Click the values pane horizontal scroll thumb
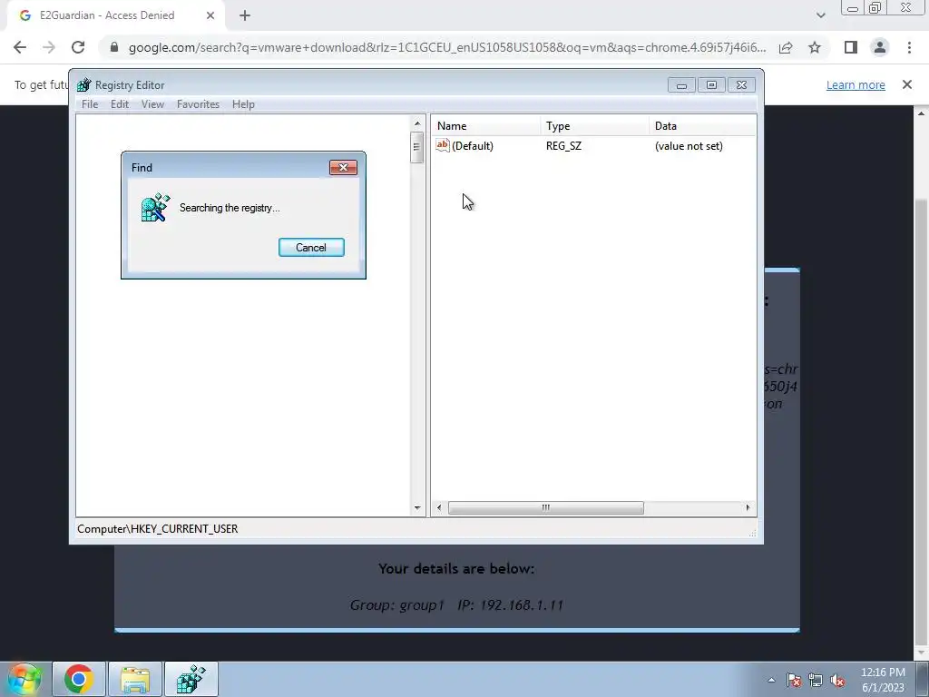Image resolution: width=929 pixels, height=697 pixels. click(x=545, y=507)
